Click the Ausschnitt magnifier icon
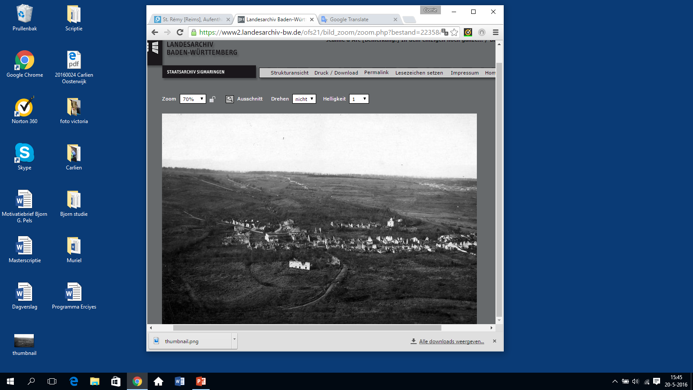 230,99
